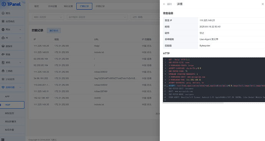The image size is (265, 141).
Task: Collapse sidebar with the bottom menu icon
Action: coord(3,139)
